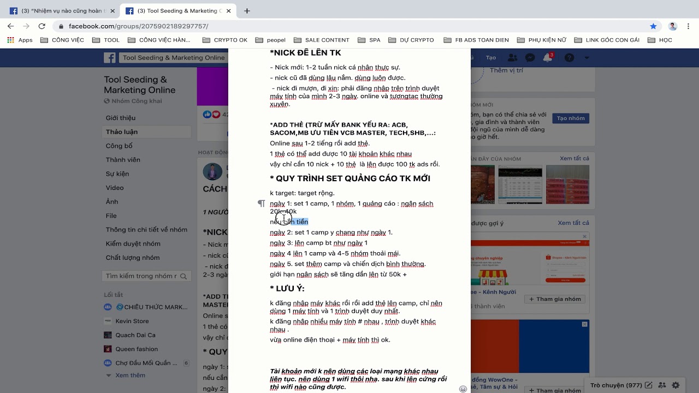
Task: Click the heart reaction icon on post
Action: (x=216, y=114)
